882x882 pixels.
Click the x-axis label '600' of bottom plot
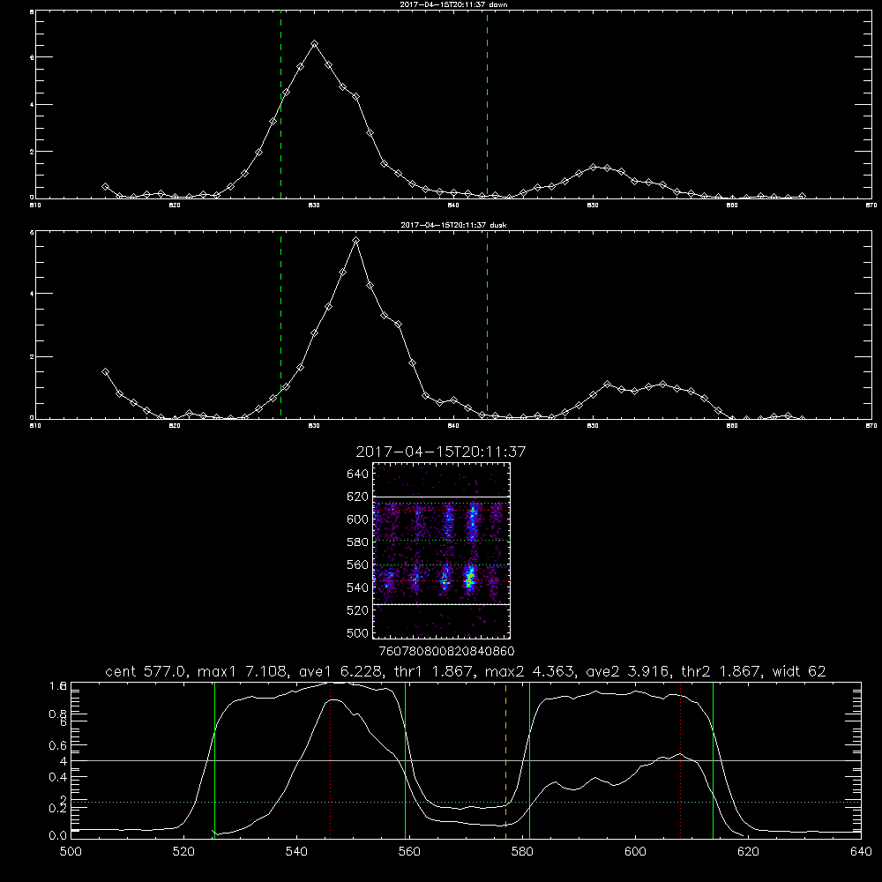point(635,852)
